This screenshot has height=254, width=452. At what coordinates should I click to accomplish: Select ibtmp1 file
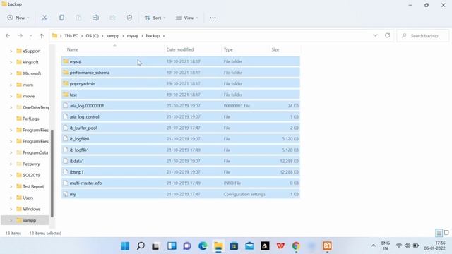181,172
